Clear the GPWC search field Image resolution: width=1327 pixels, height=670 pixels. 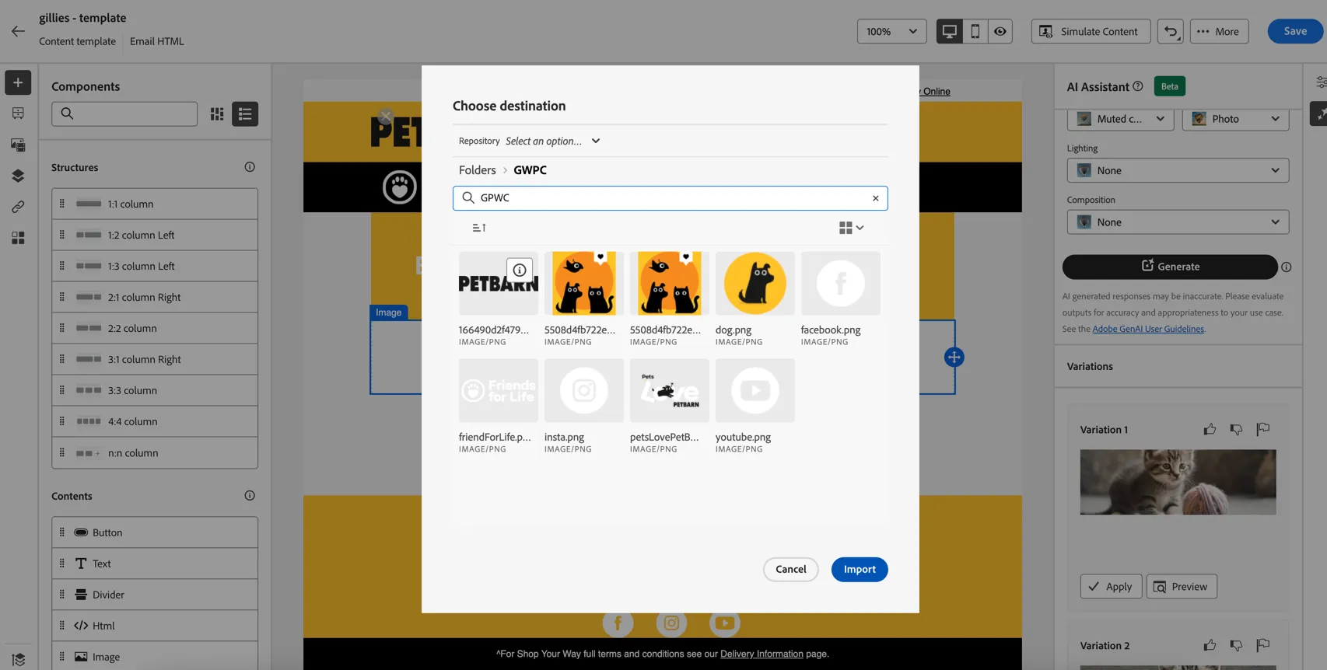(x=876, y=198)
